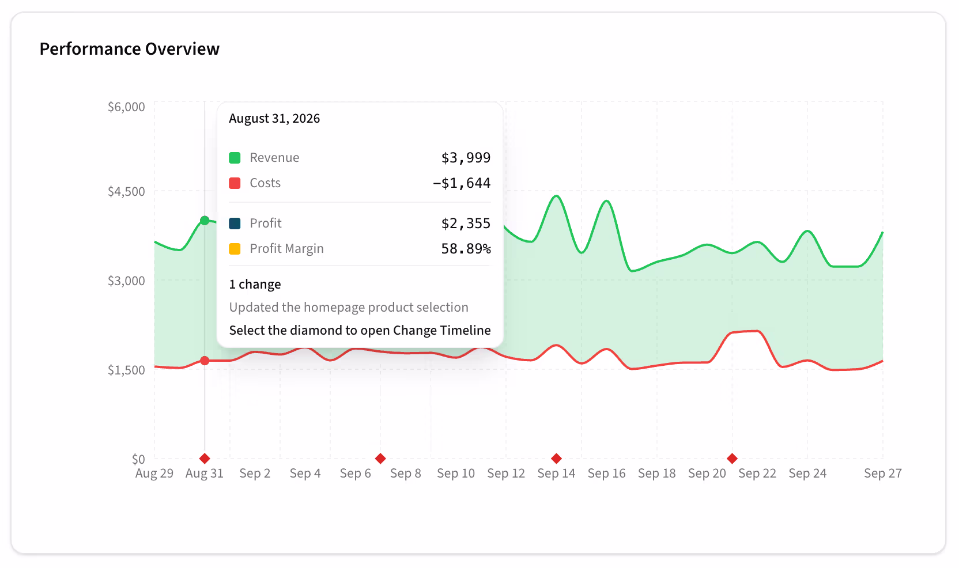Image resolution: width=959 pixels, height=568 pixels.
Task: Click the 'Sep 14' x-axis label
Action: (x=556, y=474)
